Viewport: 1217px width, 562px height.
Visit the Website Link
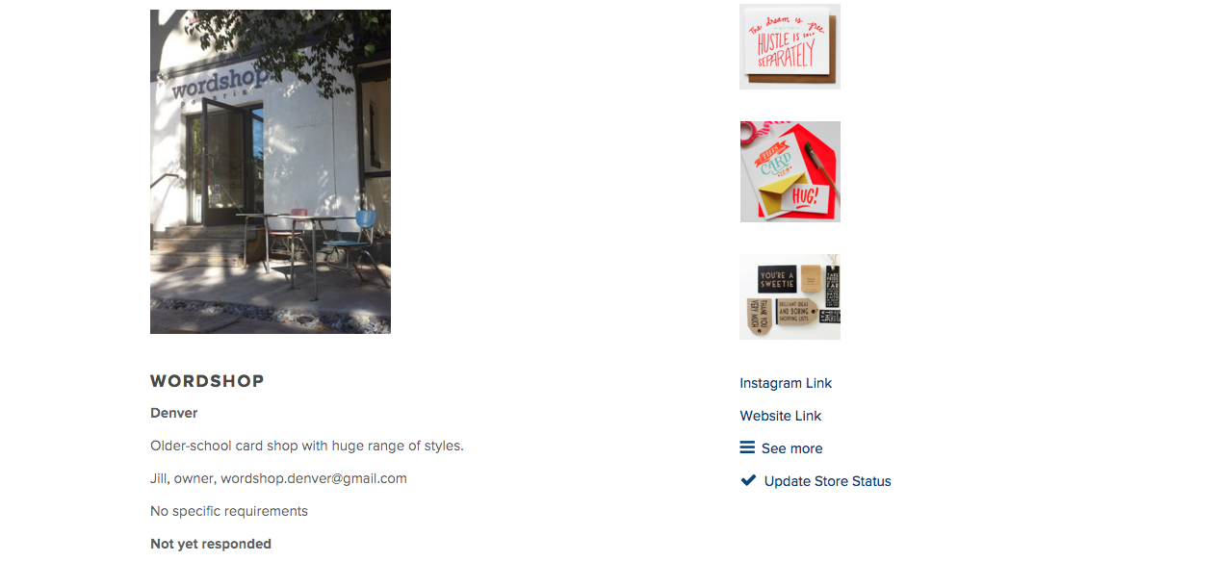point(781,416)
